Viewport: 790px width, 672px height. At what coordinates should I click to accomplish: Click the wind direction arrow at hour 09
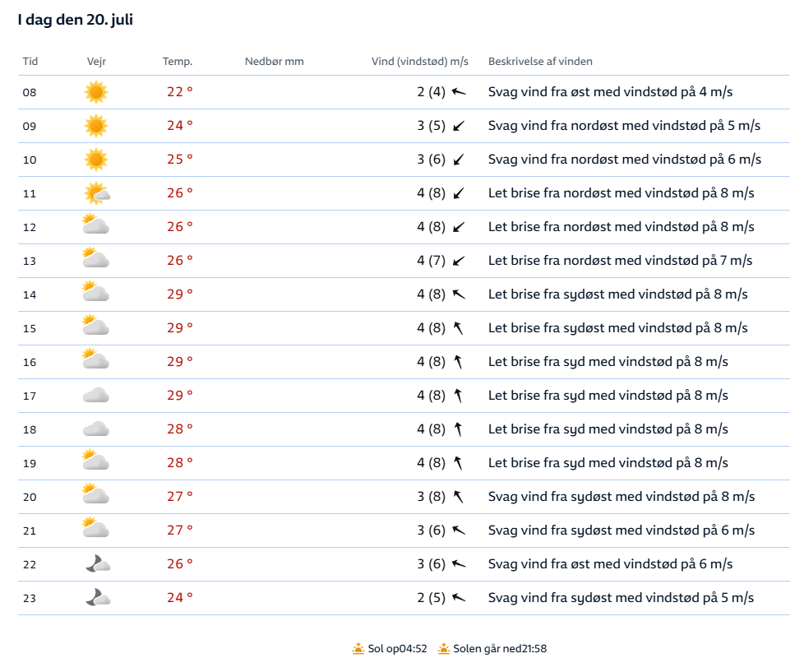click(x=459, y=126)
